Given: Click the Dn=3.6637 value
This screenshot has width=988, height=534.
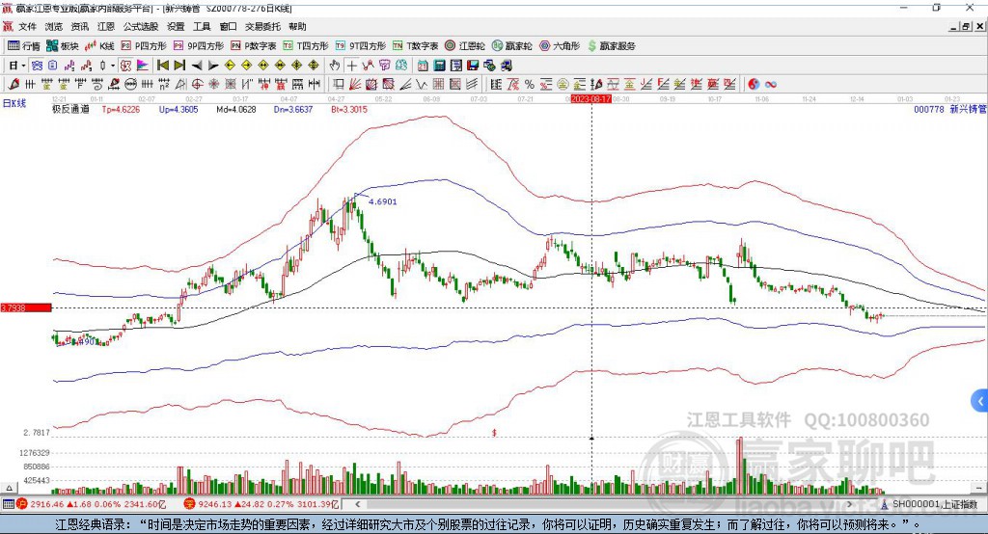Looking at the screenshot, I should tap(293, 109).
